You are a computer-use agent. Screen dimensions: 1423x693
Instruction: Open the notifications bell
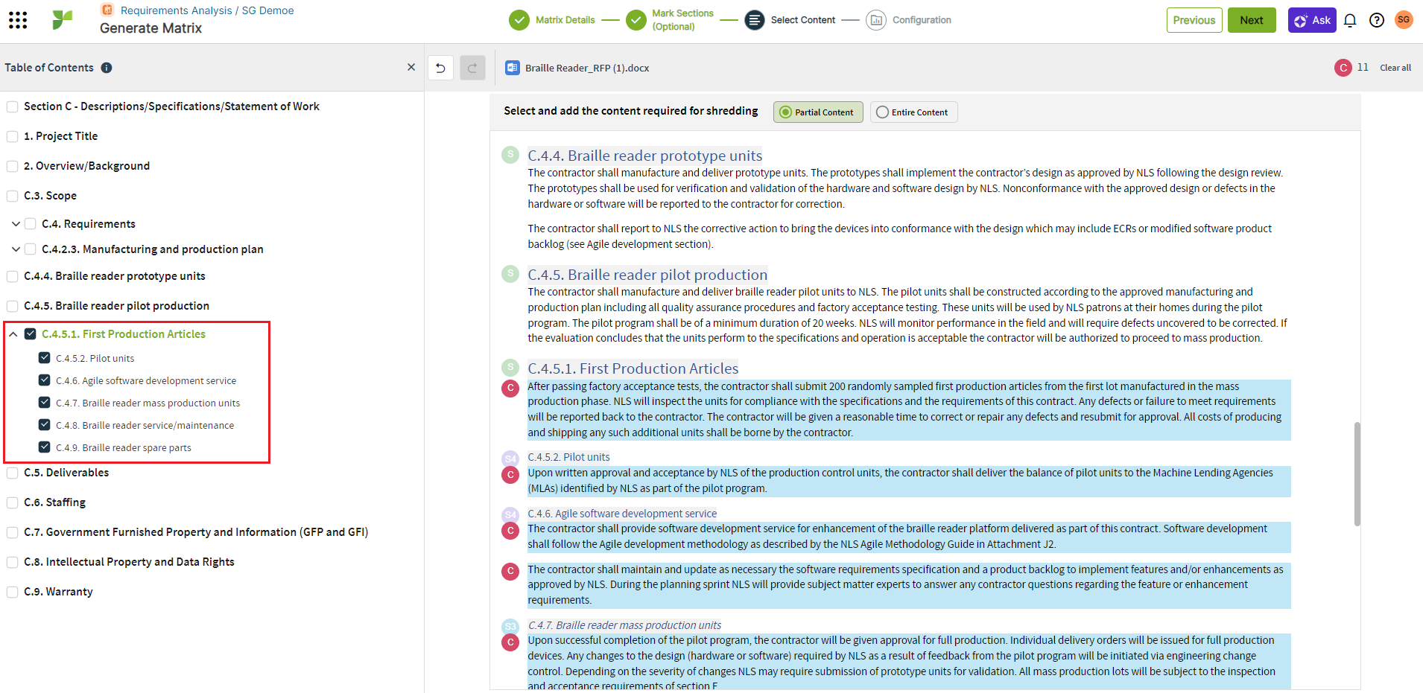1350,20
